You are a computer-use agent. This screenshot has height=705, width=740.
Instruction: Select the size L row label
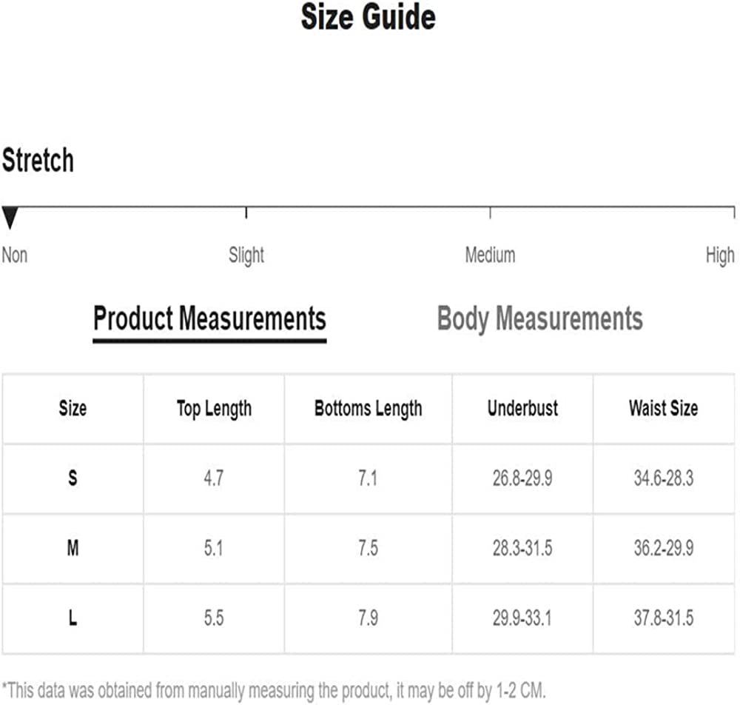[73, 618]
